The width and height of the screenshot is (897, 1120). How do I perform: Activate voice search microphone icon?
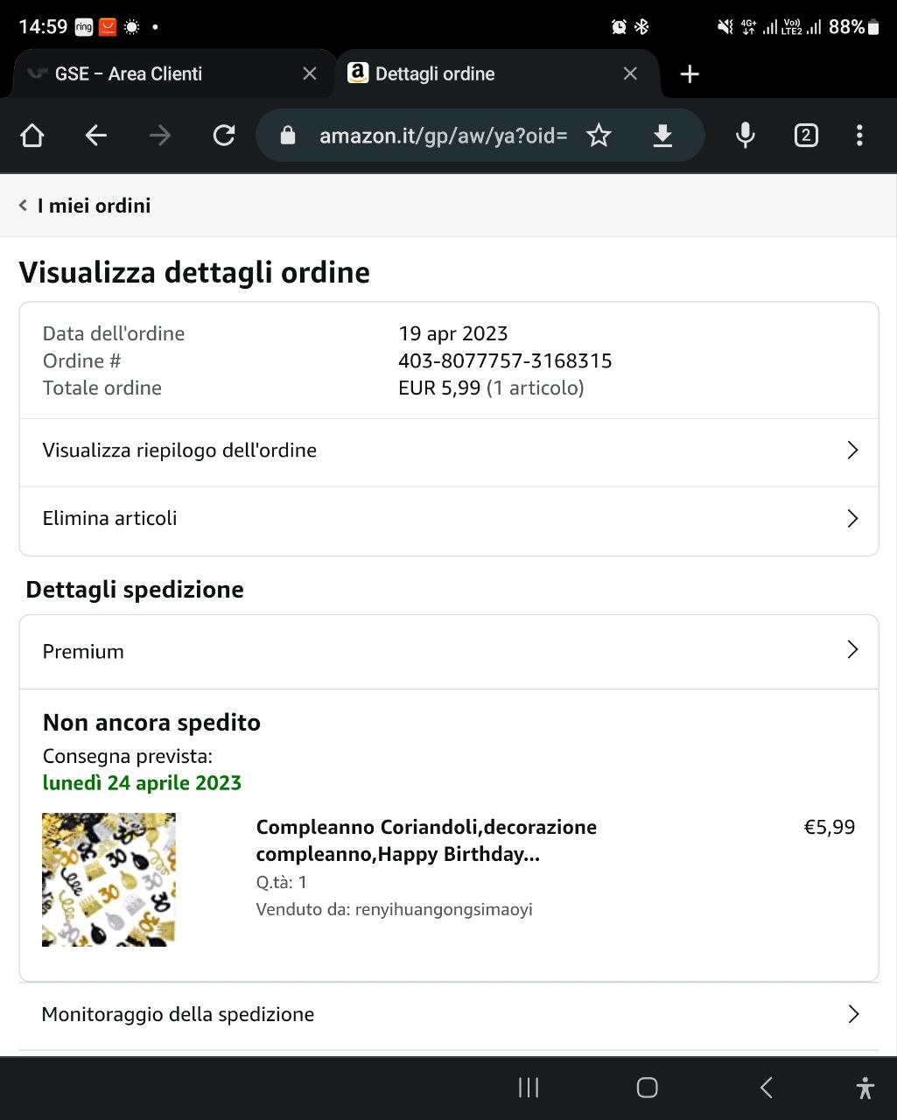[745, 135]
